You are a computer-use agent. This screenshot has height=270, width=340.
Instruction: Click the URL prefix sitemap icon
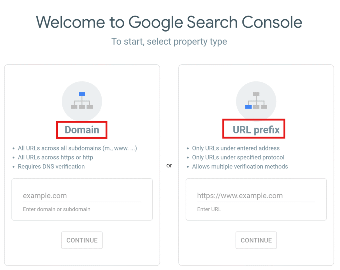tap(256, 101)
